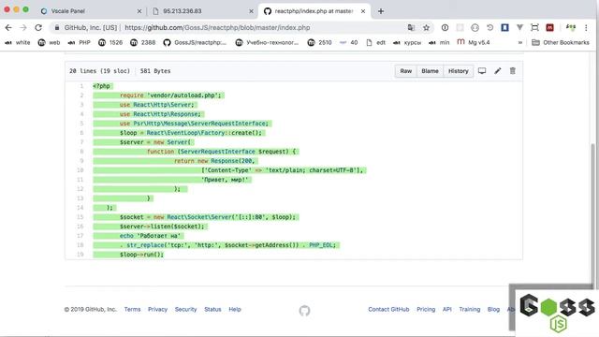Open the 'Учебно-технолог...' bookmark
599x337 pixels.
[x=267, y=42]
